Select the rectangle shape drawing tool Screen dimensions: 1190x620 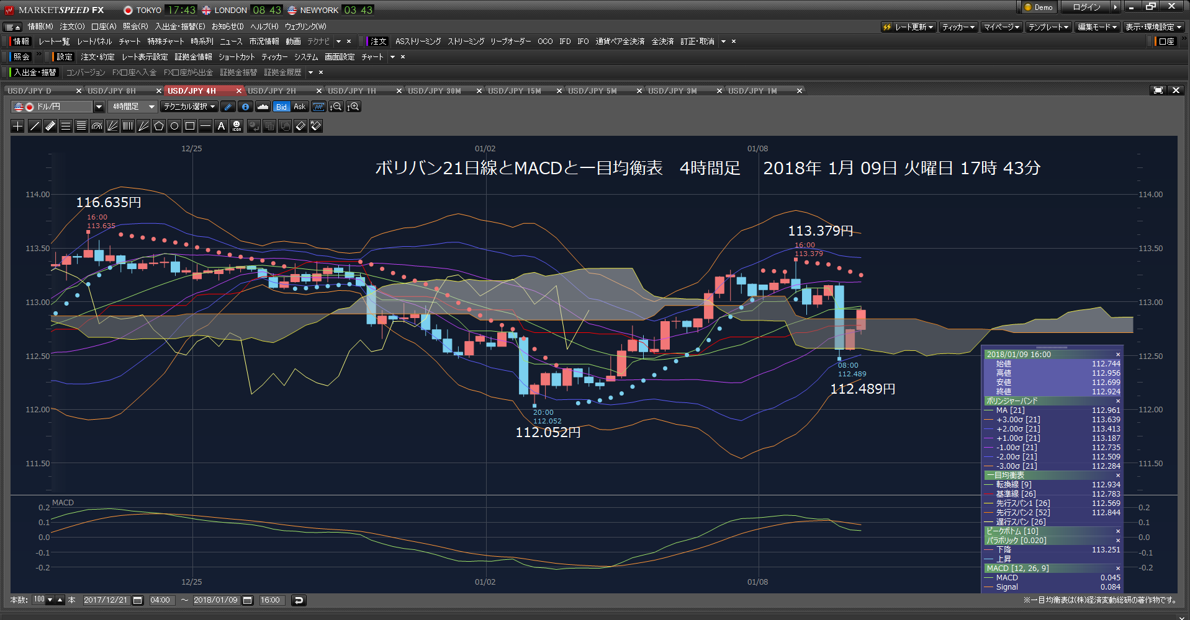(189, 126)
